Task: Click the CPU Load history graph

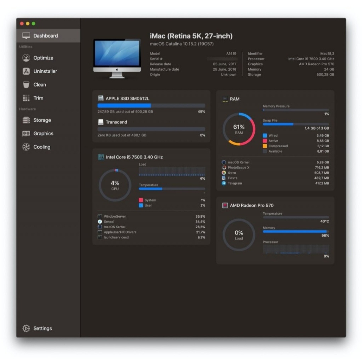Action: click(172, 171)
